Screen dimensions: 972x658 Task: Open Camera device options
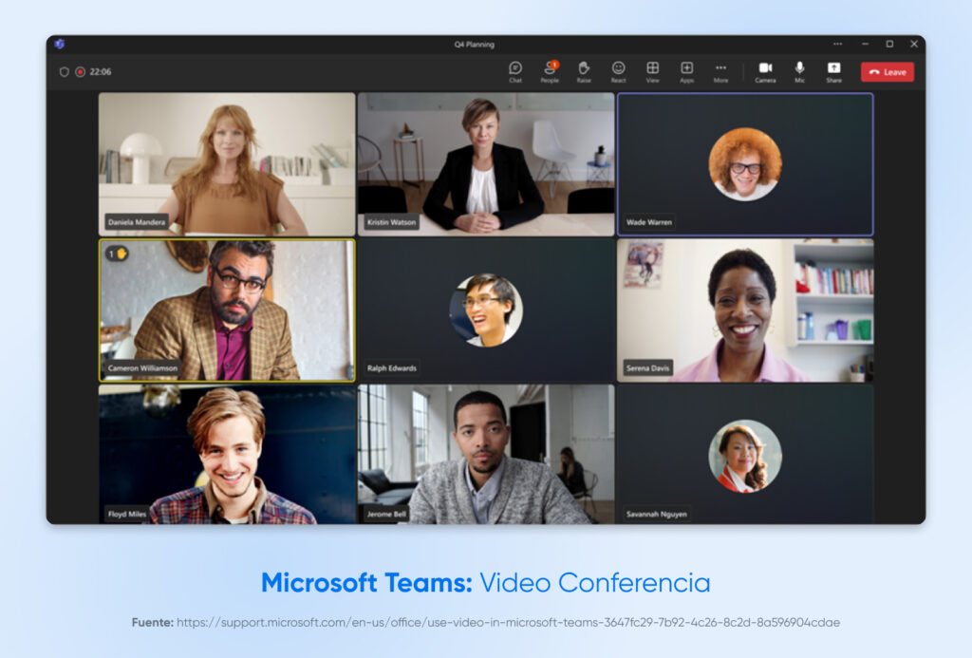tap(765, 71)
